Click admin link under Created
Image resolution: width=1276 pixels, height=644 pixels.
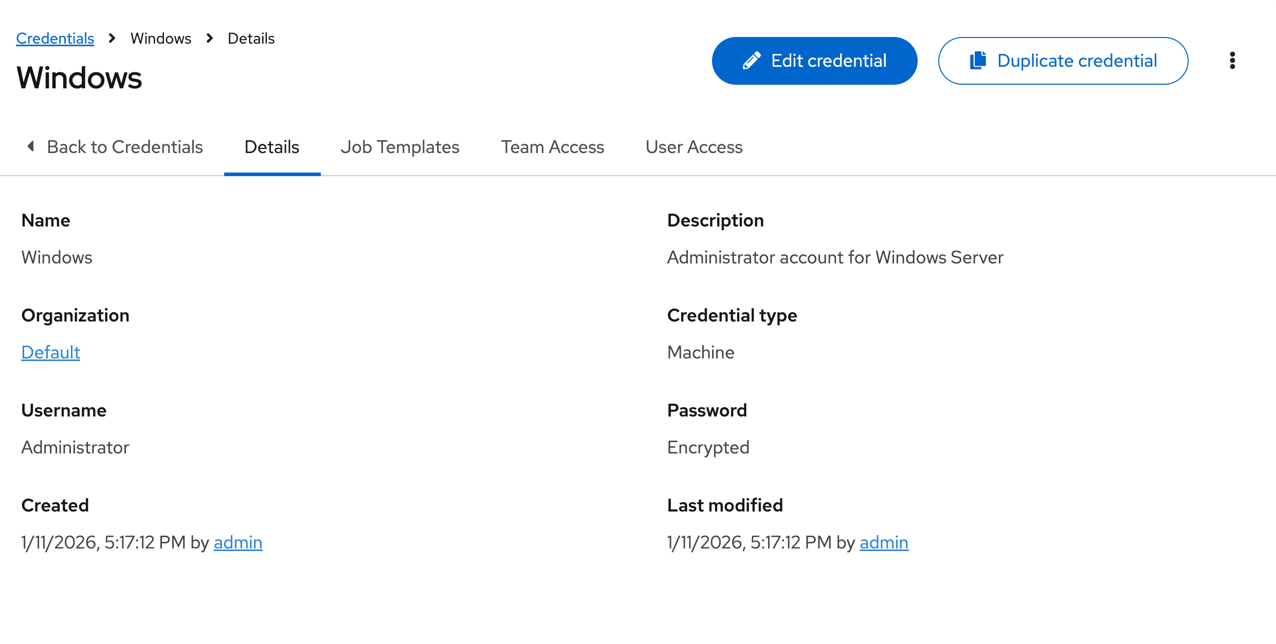(238, 542)
